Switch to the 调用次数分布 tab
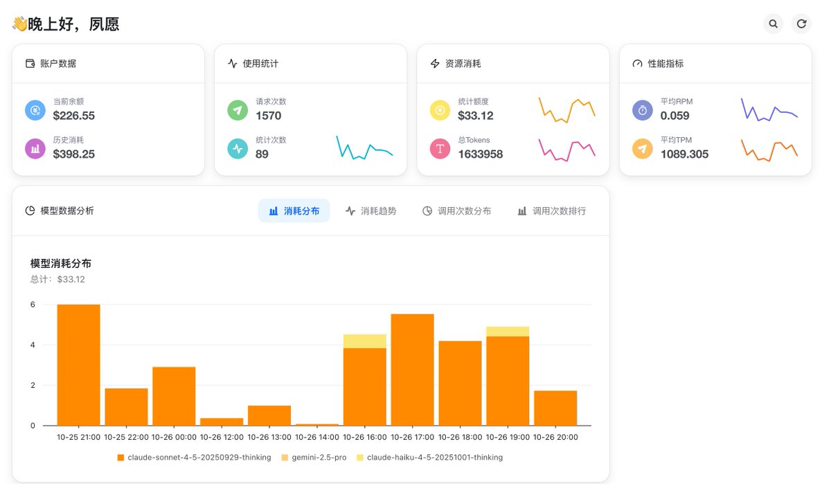 (x=457, y=210)
